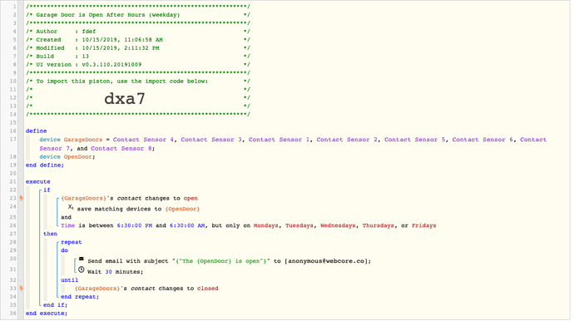The image size is (574, 321).
Task: Select the GarageDoors device variable definition
Action: (x=293, y=144)
